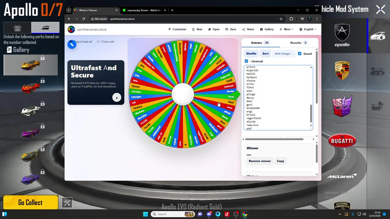This screenshot has width=390, height=219.
Task: Select the white Apollo car thumbnail
Action: tap(30, 110)
